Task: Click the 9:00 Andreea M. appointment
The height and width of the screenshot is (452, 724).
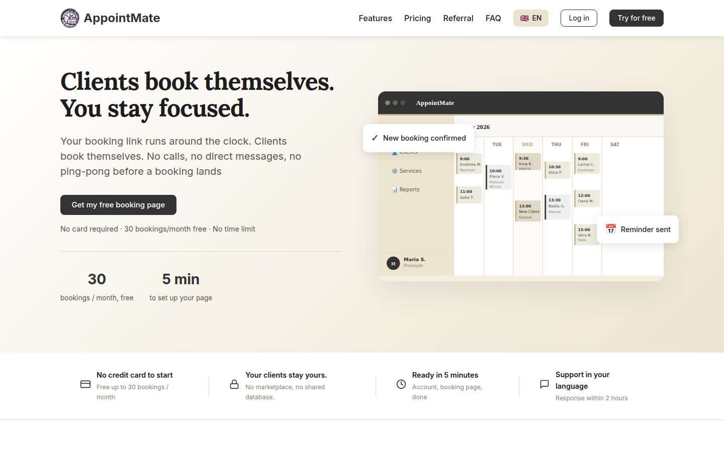Action: point(469,164)
